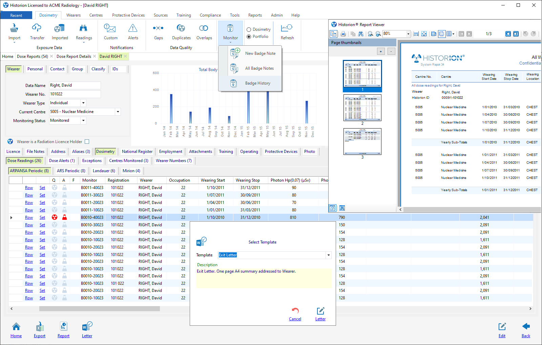
Task: Click the Export icon in bottom bar
Action: tap(39, 327)
